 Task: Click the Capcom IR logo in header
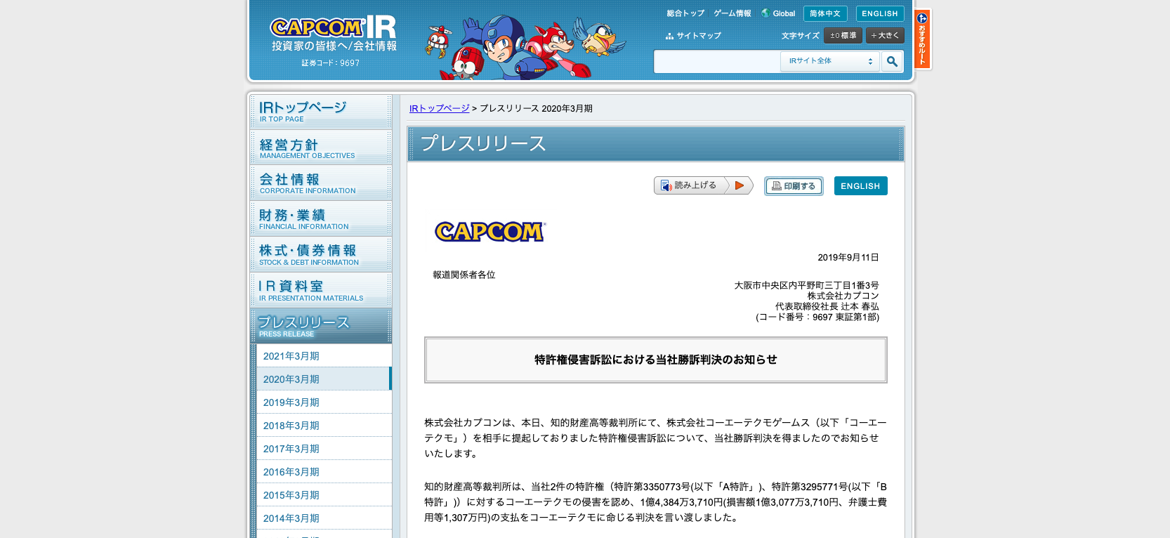click(334, 34)
